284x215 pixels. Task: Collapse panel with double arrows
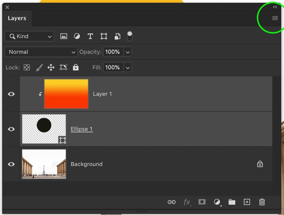[x=275, y=7]
